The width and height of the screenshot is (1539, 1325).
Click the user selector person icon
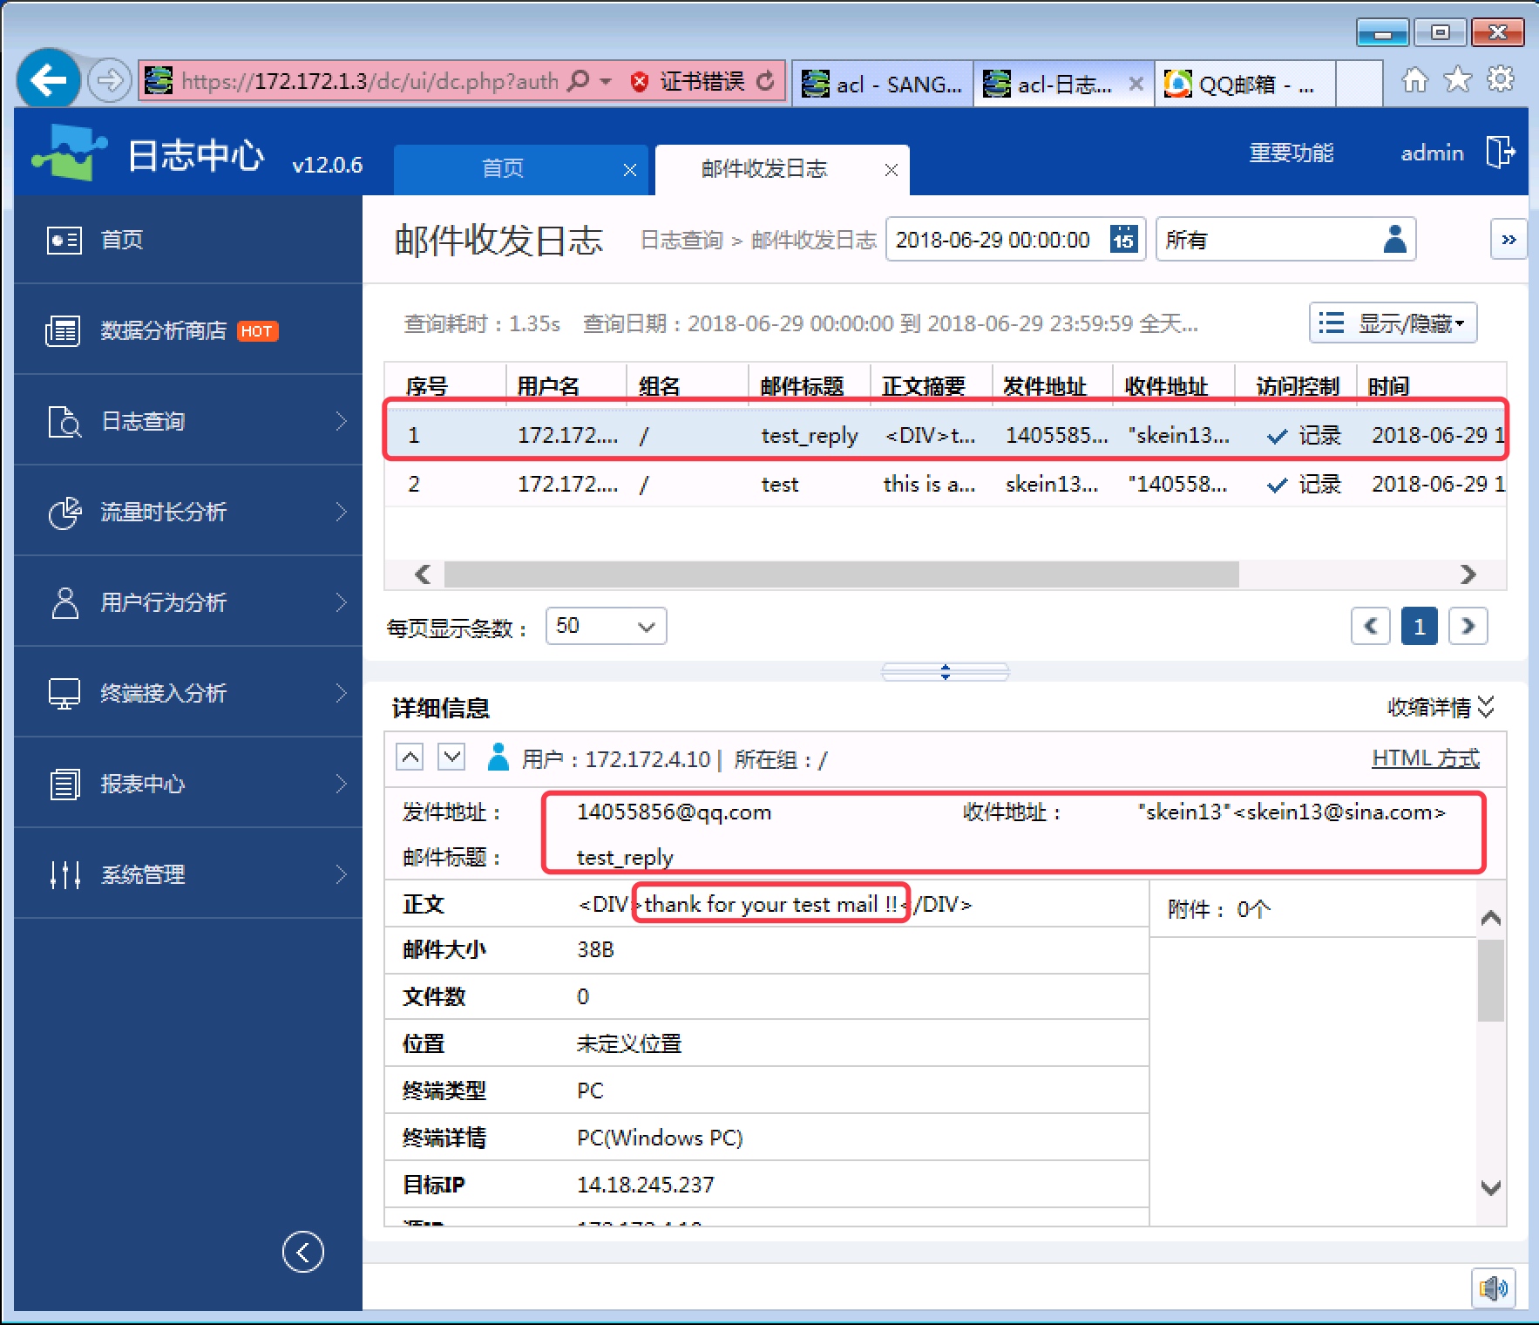click(x=1394, y=239)
